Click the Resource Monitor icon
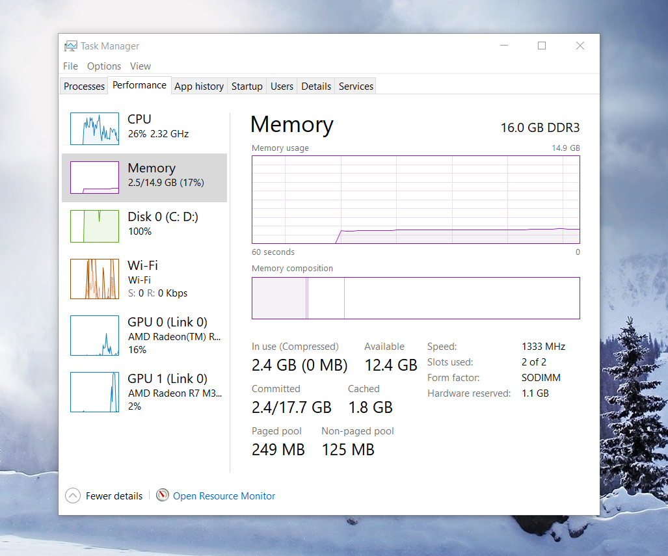This screenshot has height=556, width=668. pyautogui.click(x=162, y=496)
